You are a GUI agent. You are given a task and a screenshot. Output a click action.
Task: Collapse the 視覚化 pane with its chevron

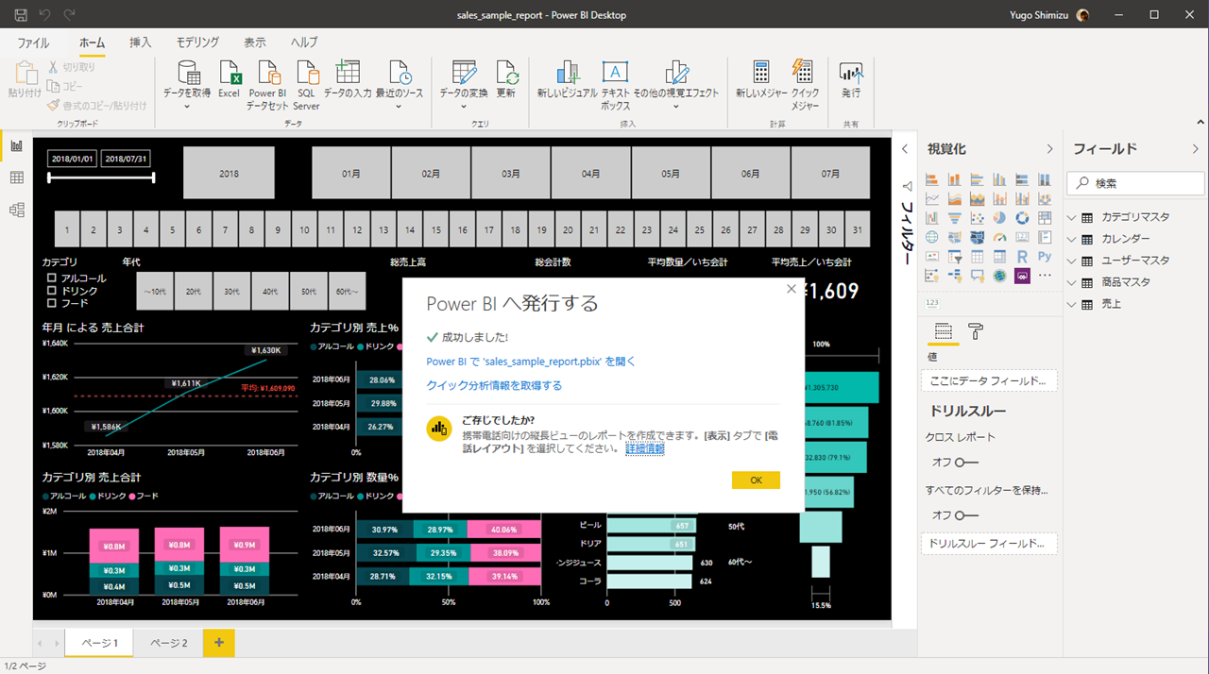(1049, 149)
